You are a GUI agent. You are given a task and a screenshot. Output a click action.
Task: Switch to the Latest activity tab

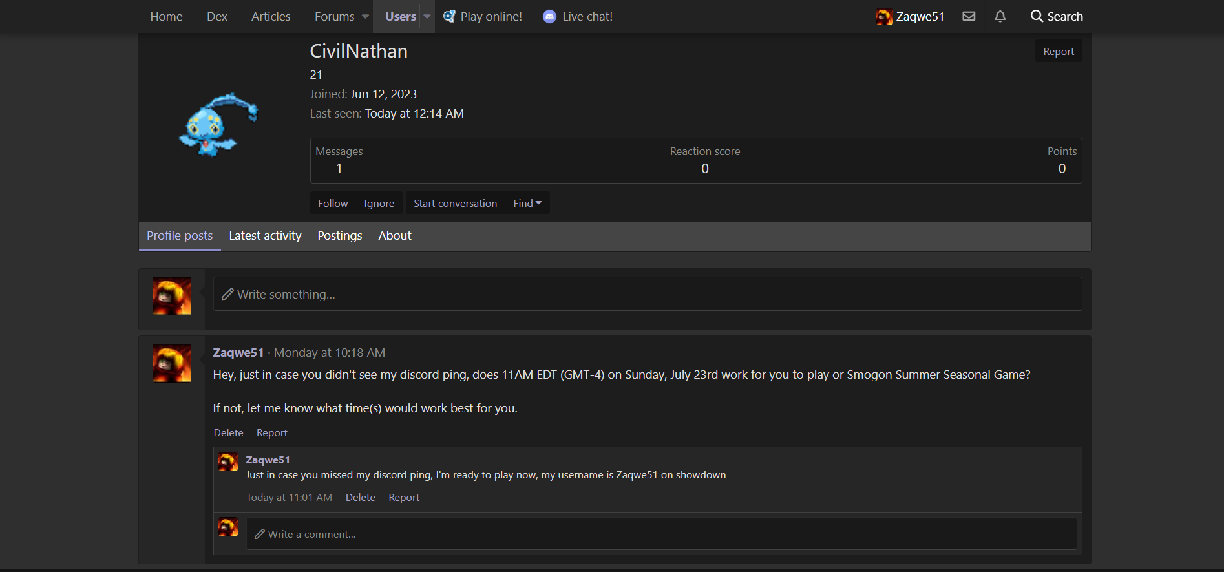click(x=265, y=236)
